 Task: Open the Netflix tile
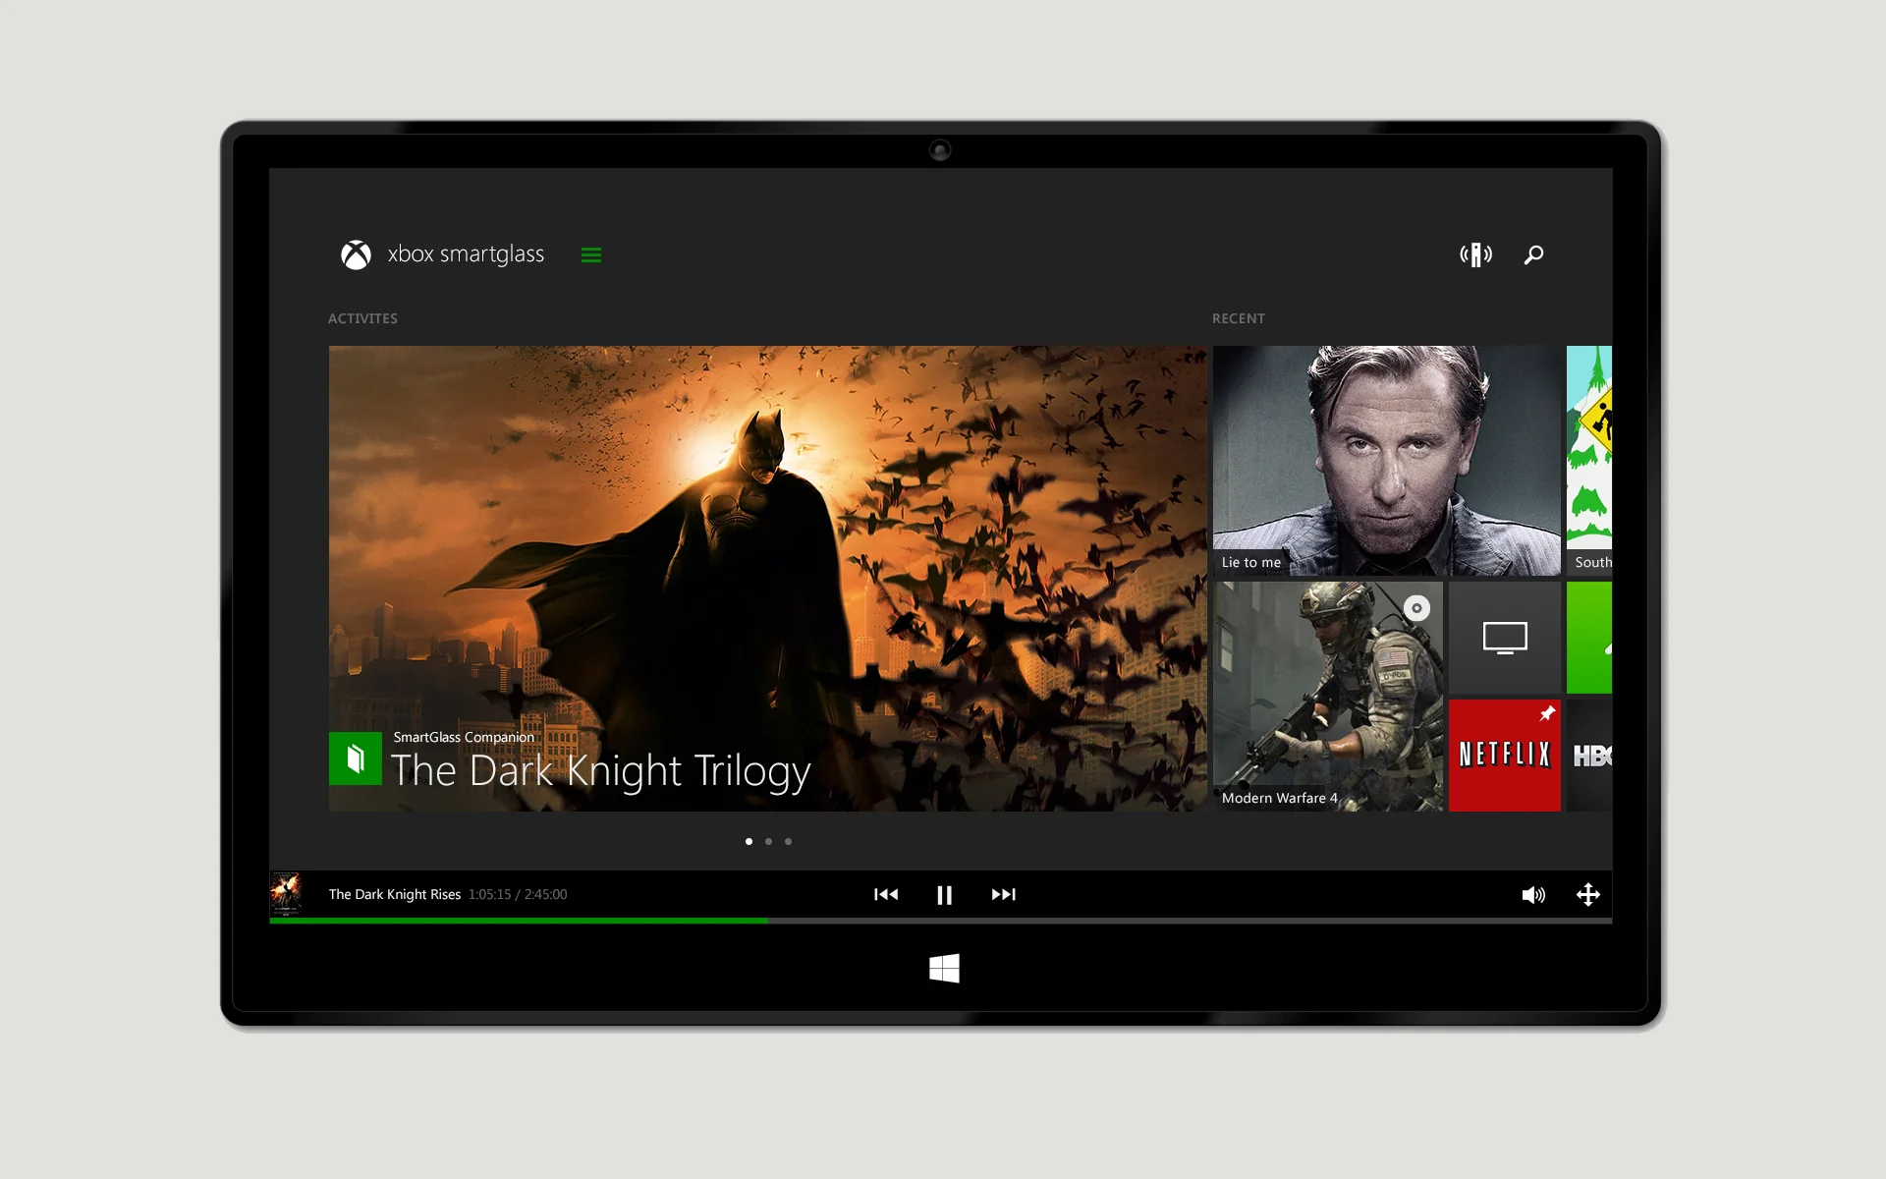(x=1504, y=756)
